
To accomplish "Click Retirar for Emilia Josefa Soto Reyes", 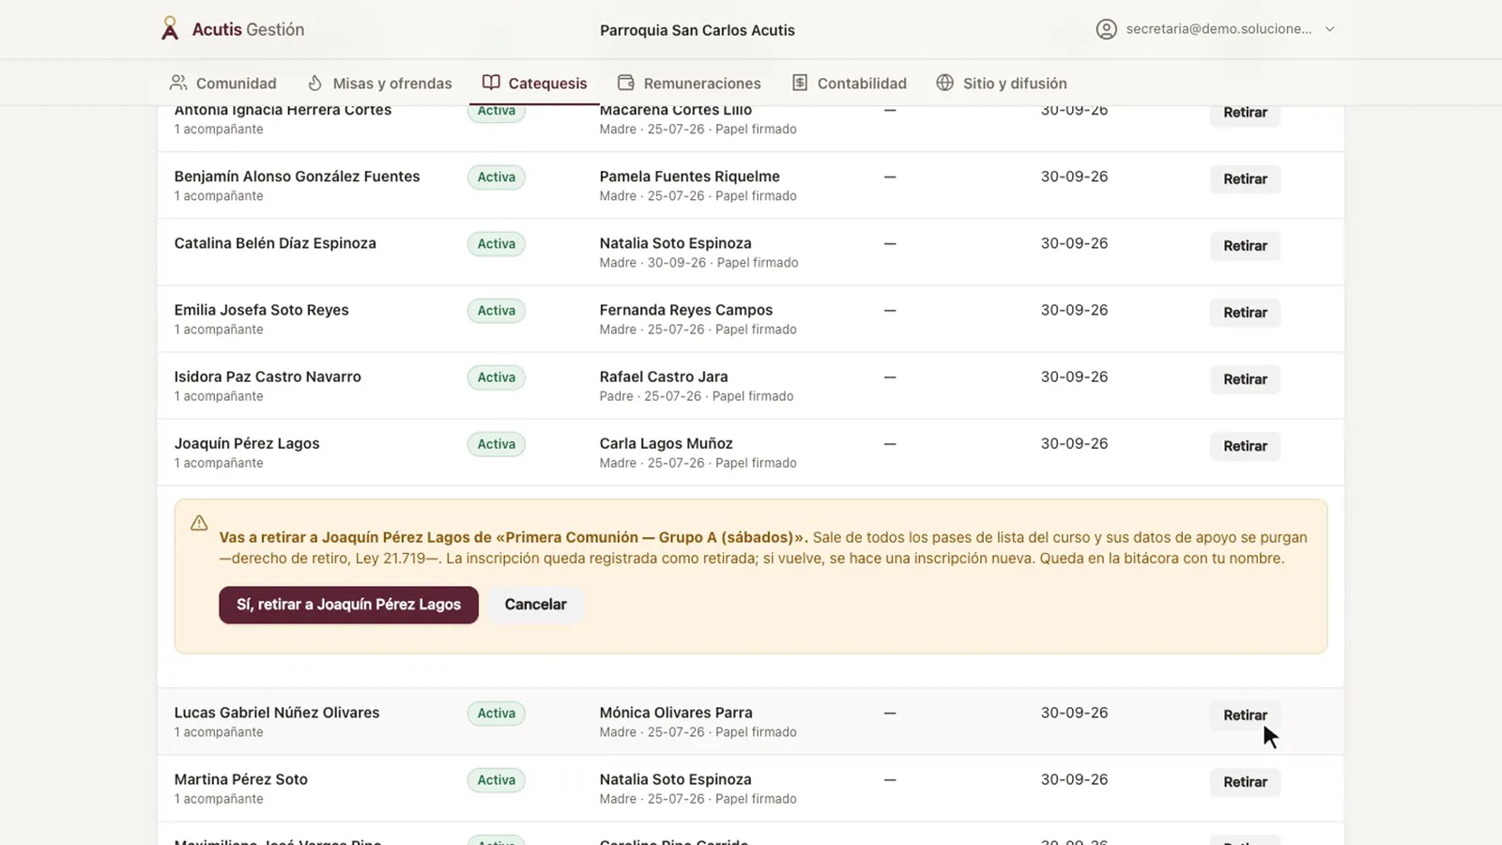I will 1246,313.
